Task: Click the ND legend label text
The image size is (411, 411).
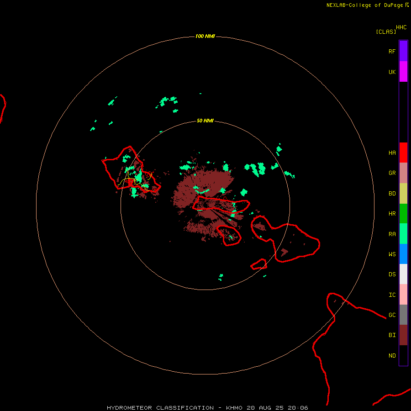Action: [392, 356]
